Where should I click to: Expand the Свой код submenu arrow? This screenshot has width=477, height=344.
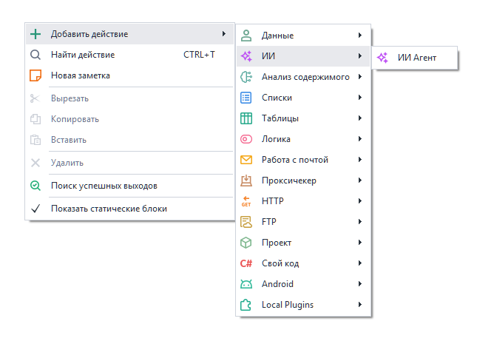coord(360,263)
